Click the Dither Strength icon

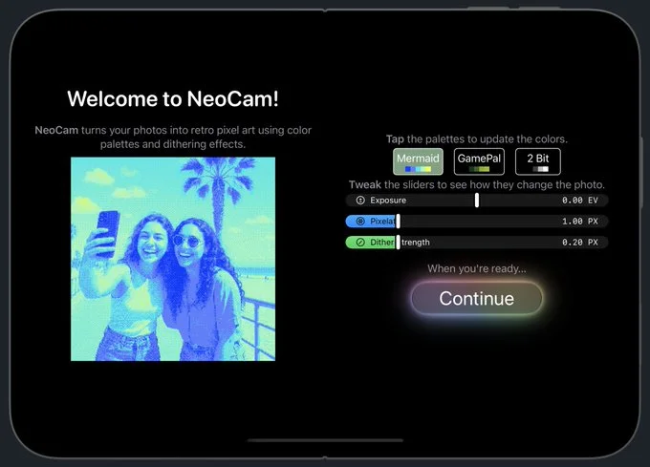click(360, 243)
